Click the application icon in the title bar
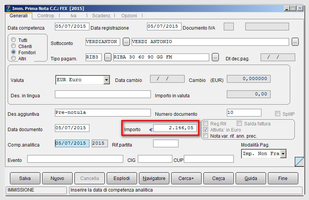 point(8,8)
